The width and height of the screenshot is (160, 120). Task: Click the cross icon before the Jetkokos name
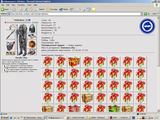point(13,19)
